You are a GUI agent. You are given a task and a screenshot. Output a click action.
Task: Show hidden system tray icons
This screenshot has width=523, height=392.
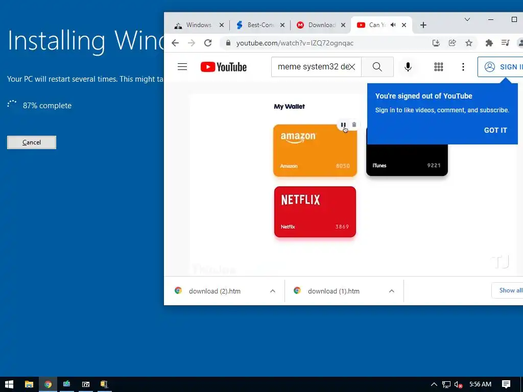click(x=434, y=385)
